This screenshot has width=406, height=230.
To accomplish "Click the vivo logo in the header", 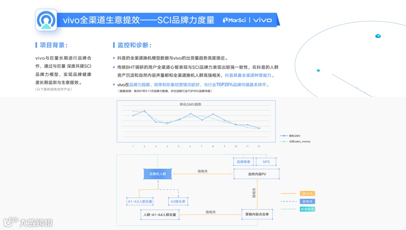I will tap(262, 20).
